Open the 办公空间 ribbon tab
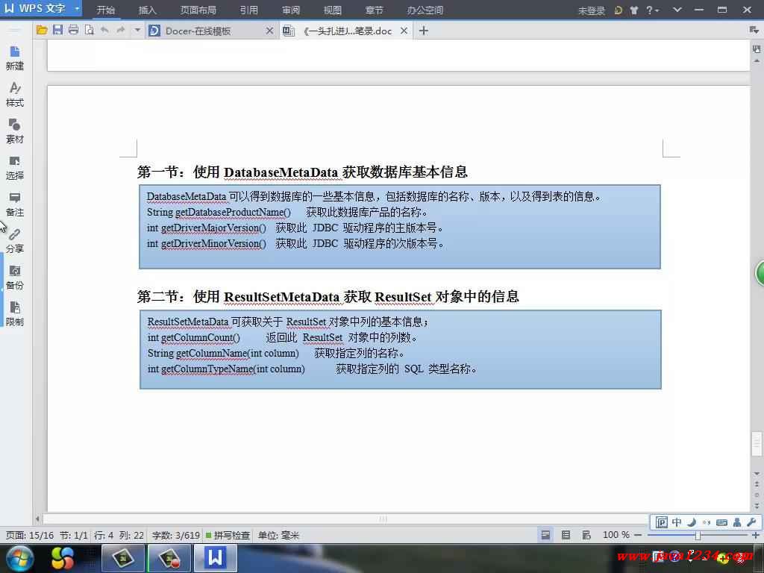The image size is (764, 573). 425,10
